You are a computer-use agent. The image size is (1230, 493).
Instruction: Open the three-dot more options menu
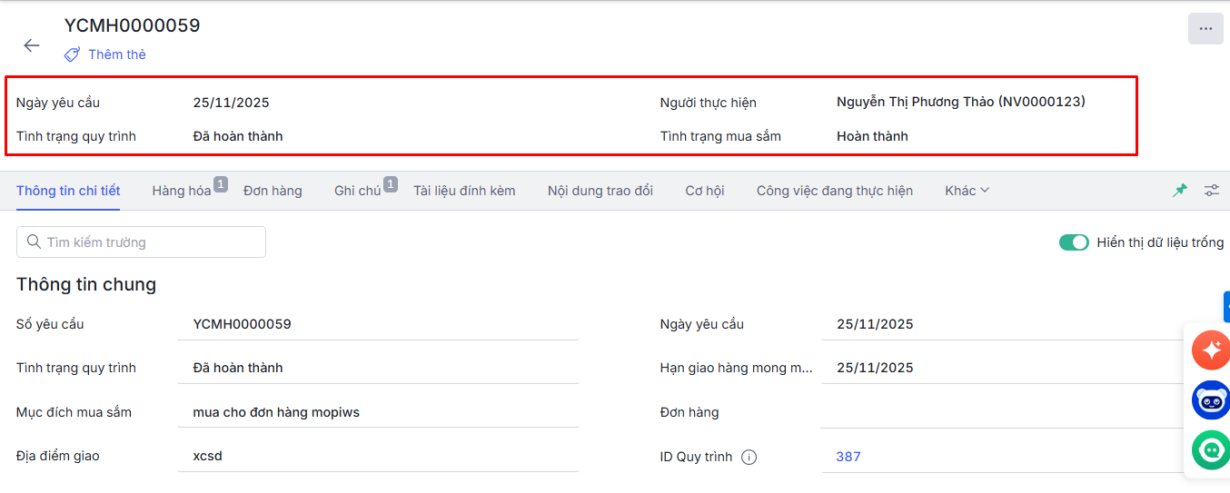tap(1205, 29)
